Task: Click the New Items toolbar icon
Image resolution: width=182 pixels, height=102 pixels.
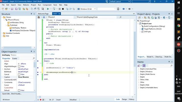Action: (x=3, y=9)
